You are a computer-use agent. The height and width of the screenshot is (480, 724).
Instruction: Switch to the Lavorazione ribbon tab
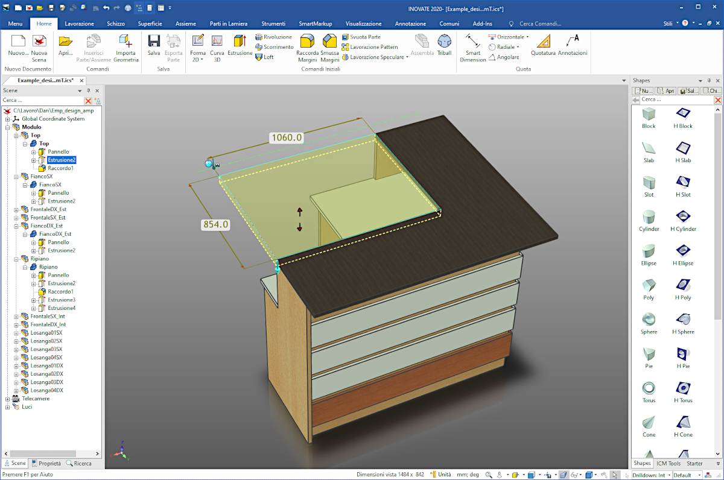(79, 24)
